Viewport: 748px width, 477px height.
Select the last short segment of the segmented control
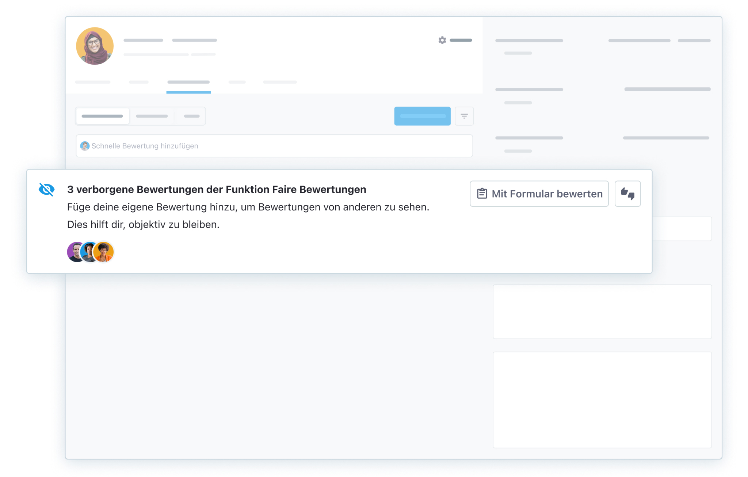tap(191, 116)
